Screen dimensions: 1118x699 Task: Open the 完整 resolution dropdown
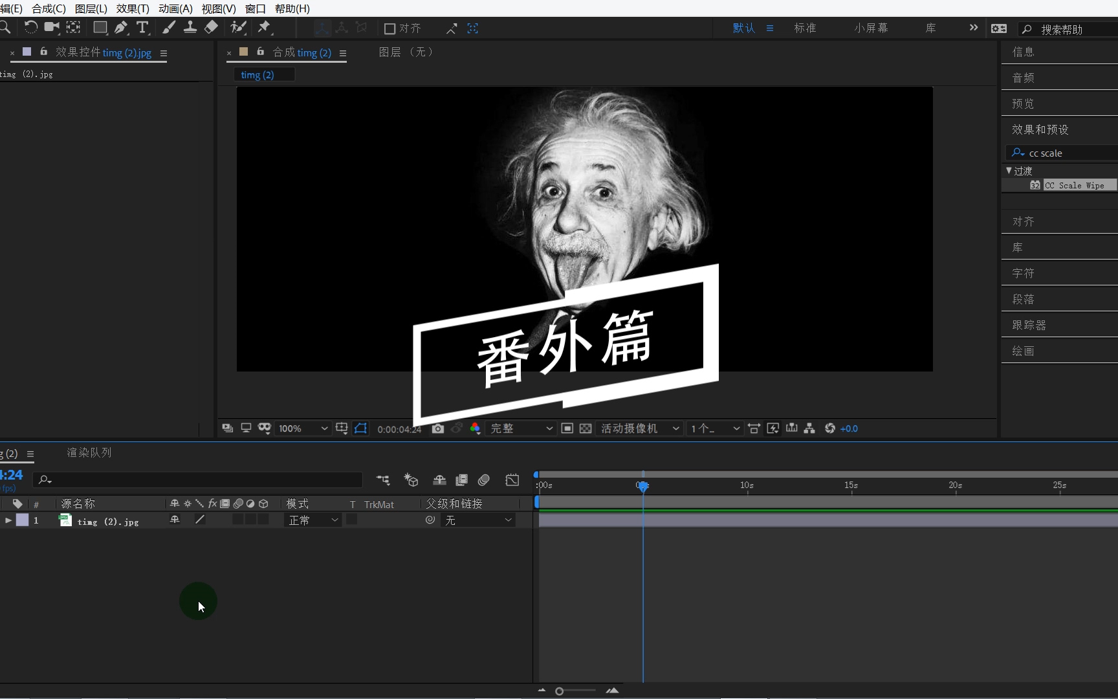point(521,428)
